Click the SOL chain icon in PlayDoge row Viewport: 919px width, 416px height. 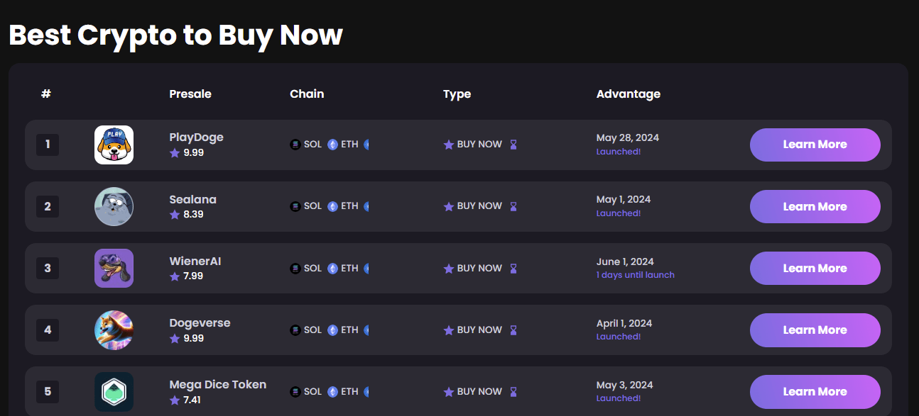tap(295, 145)
